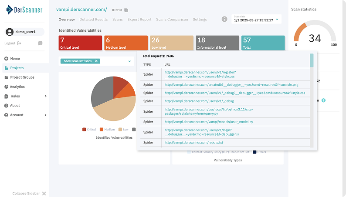Click the Rules clipboard icon
The width and height of the screenshot is (346, 197).
tap(6, 96)
